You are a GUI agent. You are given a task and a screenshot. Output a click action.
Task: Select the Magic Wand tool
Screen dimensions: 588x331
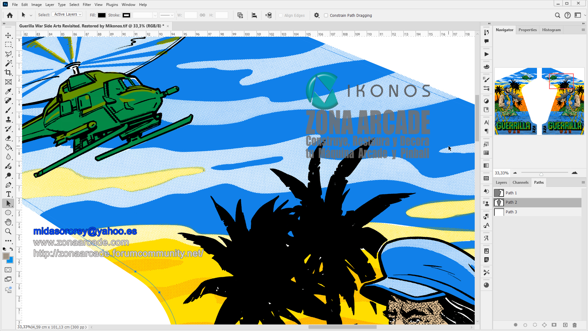point(8,63)
